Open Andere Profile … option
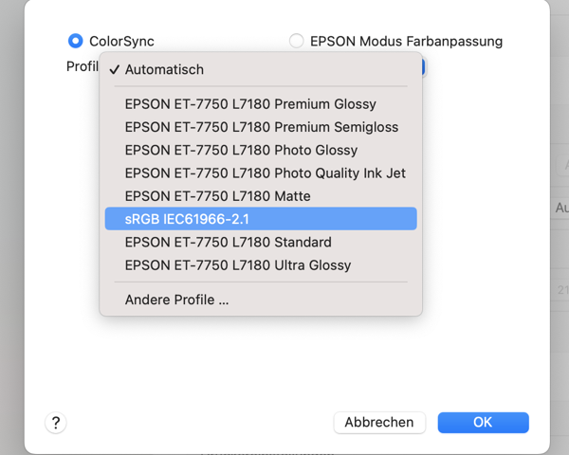This screenshot has height=455, width=569. [x=261, y=300]
